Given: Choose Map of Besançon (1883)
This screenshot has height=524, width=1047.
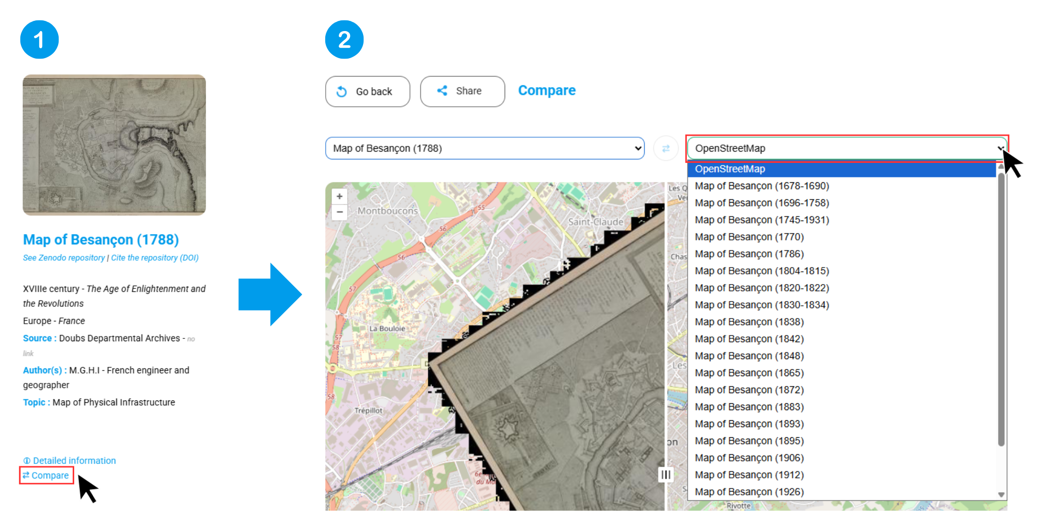Looking at the screenshot, I should [841, 407].
